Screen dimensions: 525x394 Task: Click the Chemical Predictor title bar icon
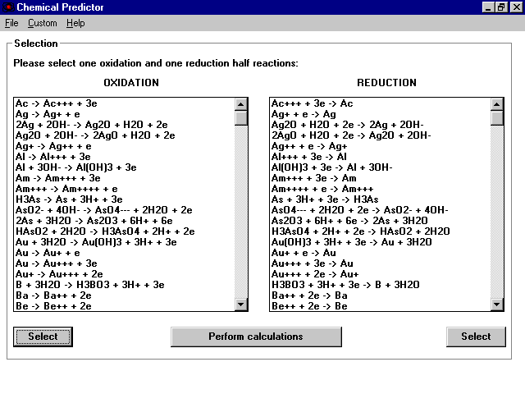[x=7, y=7]
